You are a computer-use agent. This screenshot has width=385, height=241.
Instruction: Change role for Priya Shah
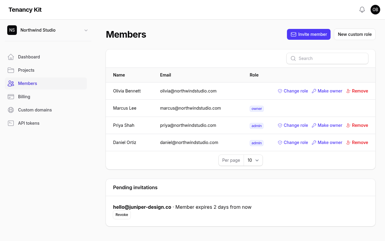click(x=293, y=125)
